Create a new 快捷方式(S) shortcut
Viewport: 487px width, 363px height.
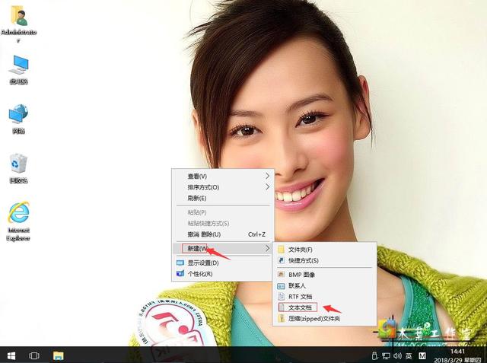point(325,260)
